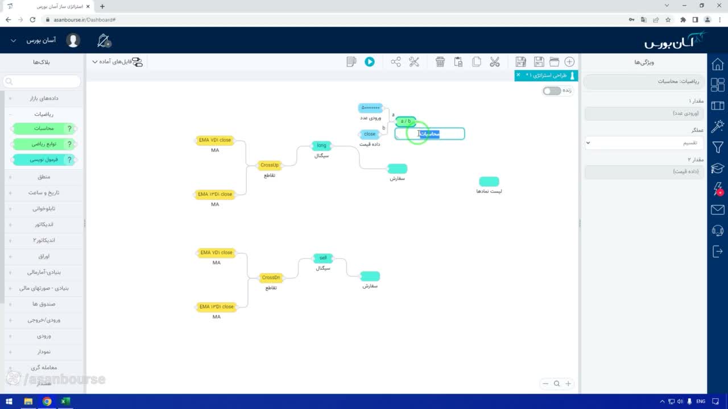Click the محاسبات block button
Screen dimensions: 728x409
(x=44, y=129)
